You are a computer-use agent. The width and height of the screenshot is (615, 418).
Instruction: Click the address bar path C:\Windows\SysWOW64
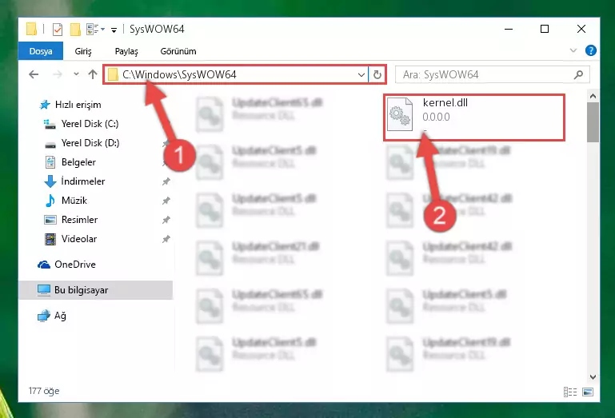tap(179, 74)
